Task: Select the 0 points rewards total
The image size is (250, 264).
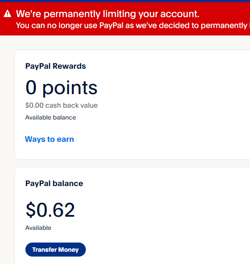Action: tap(61, 88)
